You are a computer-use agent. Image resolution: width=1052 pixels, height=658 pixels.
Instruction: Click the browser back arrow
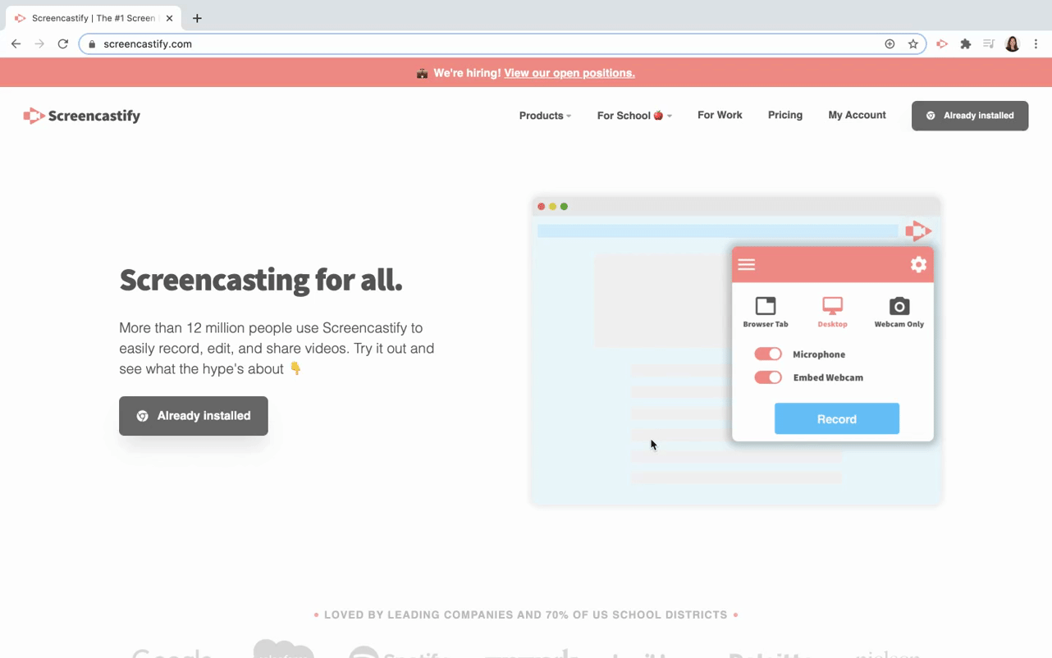coord(16,43)
